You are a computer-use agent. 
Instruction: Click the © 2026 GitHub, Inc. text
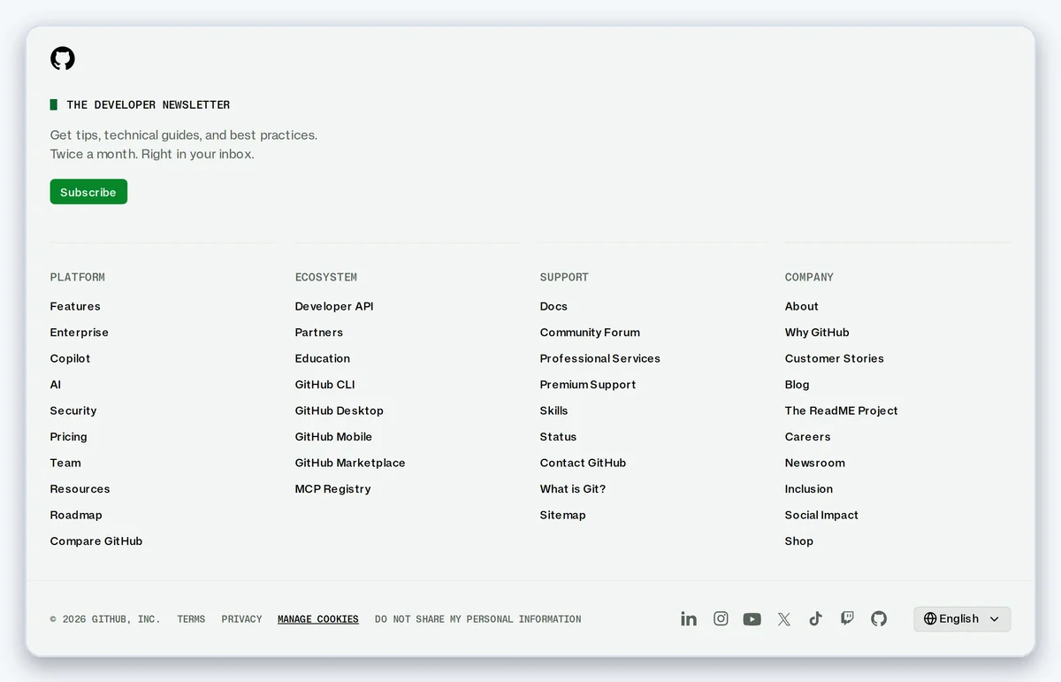click(x=105, y=619)
